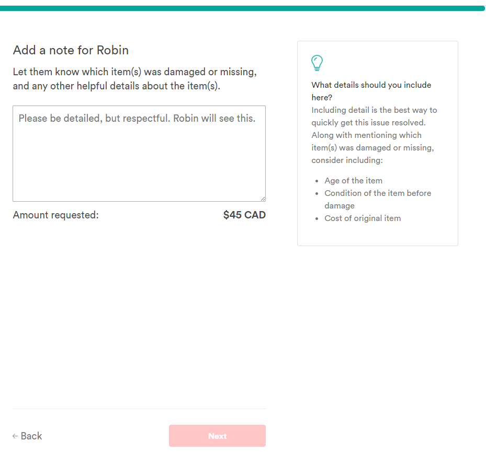The height and width of the screenshot is (453, 486).
Task: Select the "Age of the item" bullet text
Action: (353, 181)
